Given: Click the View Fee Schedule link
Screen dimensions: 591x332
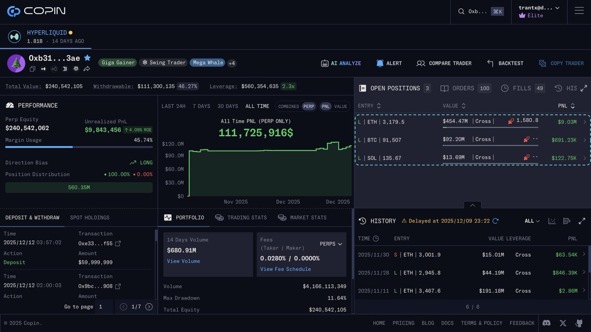Looking at the screenshot, I should (286, 269).
